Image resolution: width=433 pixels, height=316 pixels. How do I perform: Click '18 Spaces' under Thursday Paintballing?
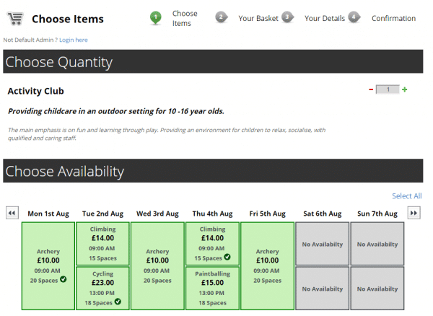click(x=212, y=303)
